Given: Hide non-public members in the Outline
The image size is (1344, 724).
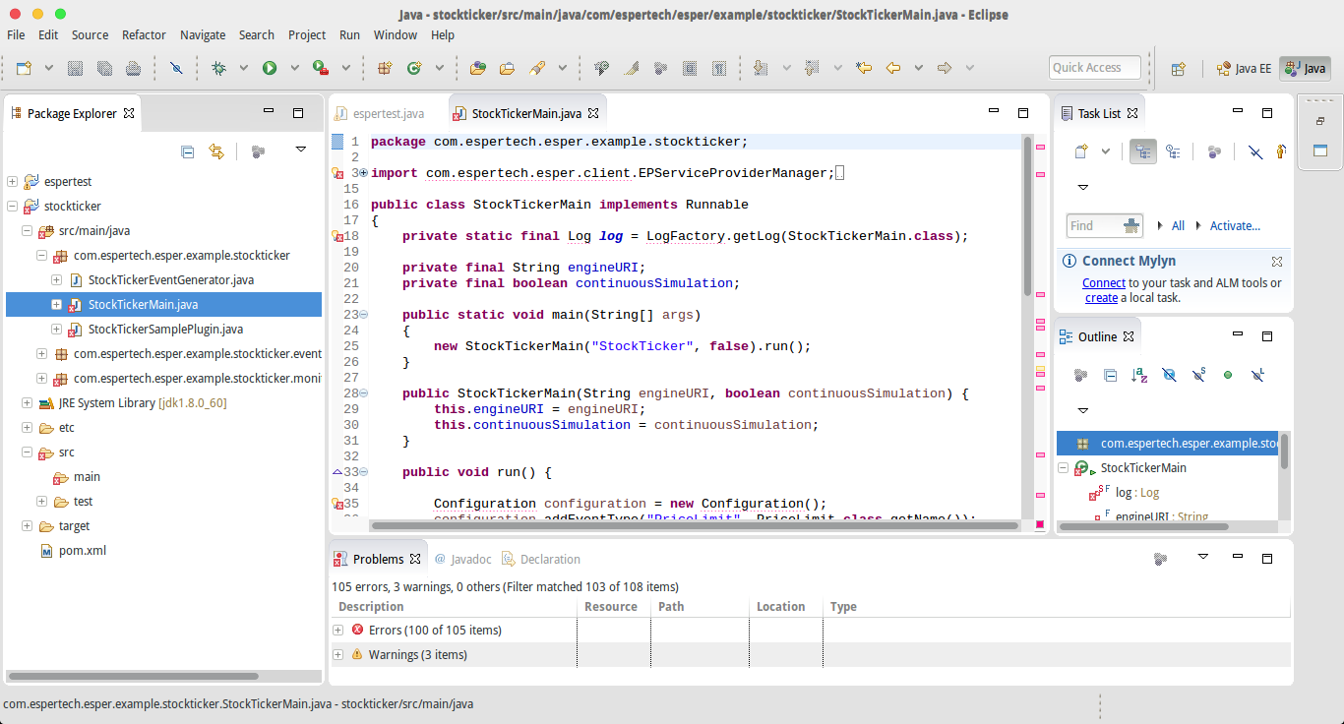Looking at the screenshot, I should [x=1228, y=375].
